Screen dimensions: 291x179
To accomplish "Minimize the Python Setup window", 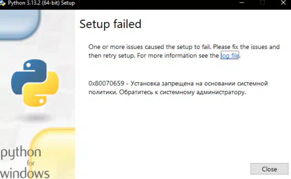I will click(242, 3).
